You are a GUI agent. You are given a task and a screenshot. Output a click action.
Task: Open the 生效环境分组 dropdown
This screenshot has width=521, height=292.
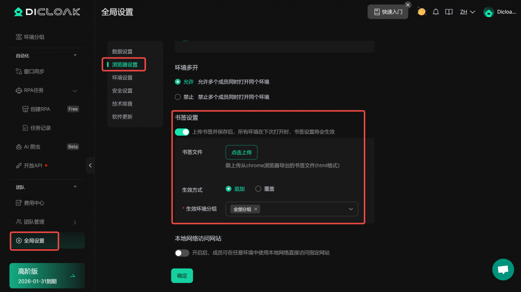coord(351,209)
